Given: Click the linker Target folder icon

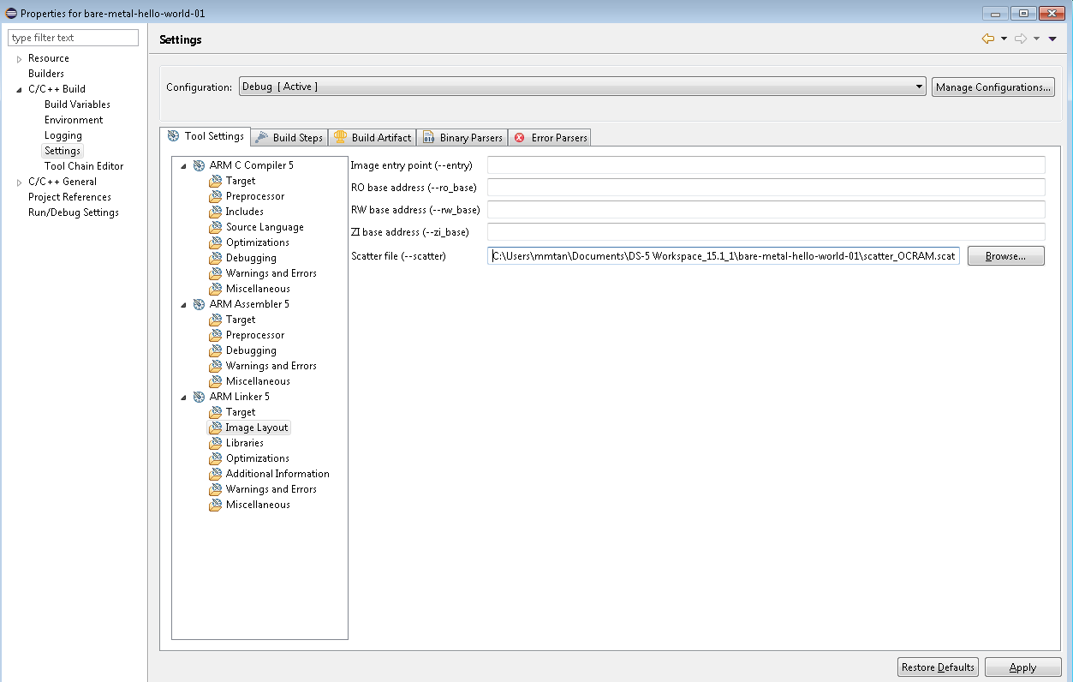Looking at the screenshot, I should point(215,412).
